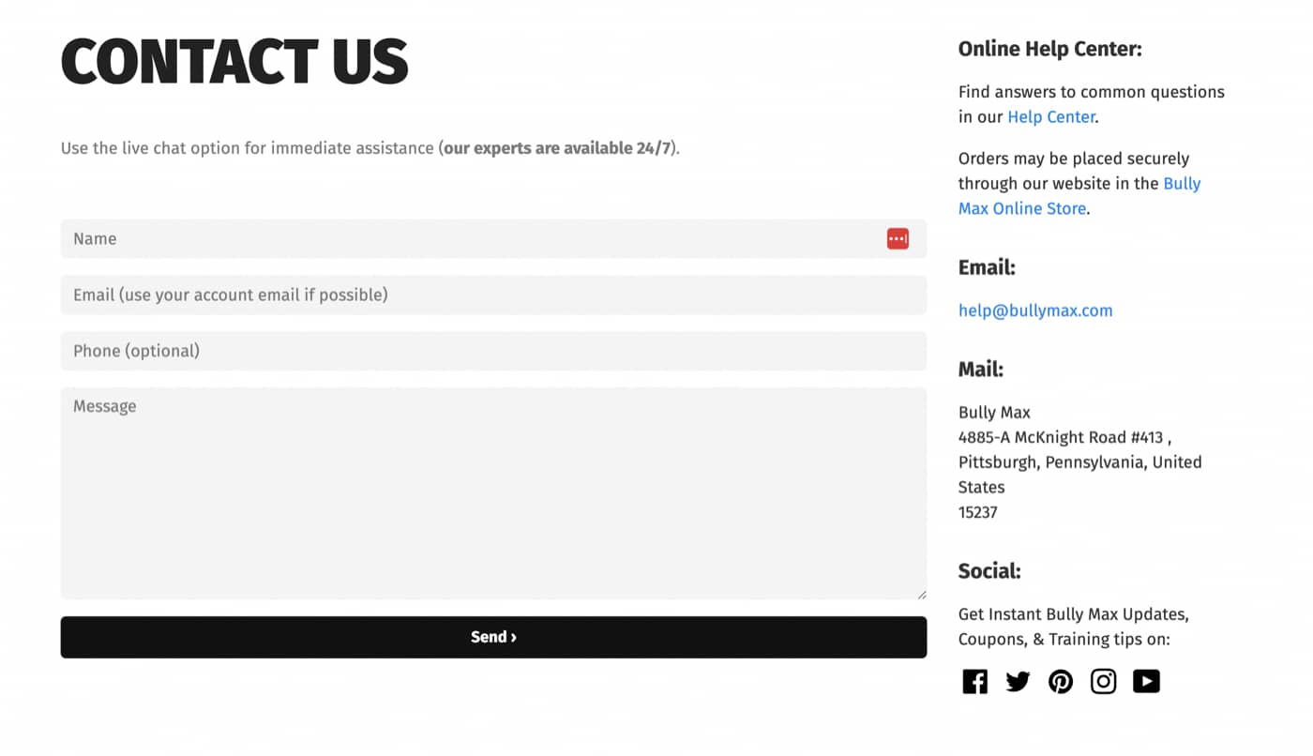Visit the Pinterest profile icon
1313x756 pixels.
1061,682
